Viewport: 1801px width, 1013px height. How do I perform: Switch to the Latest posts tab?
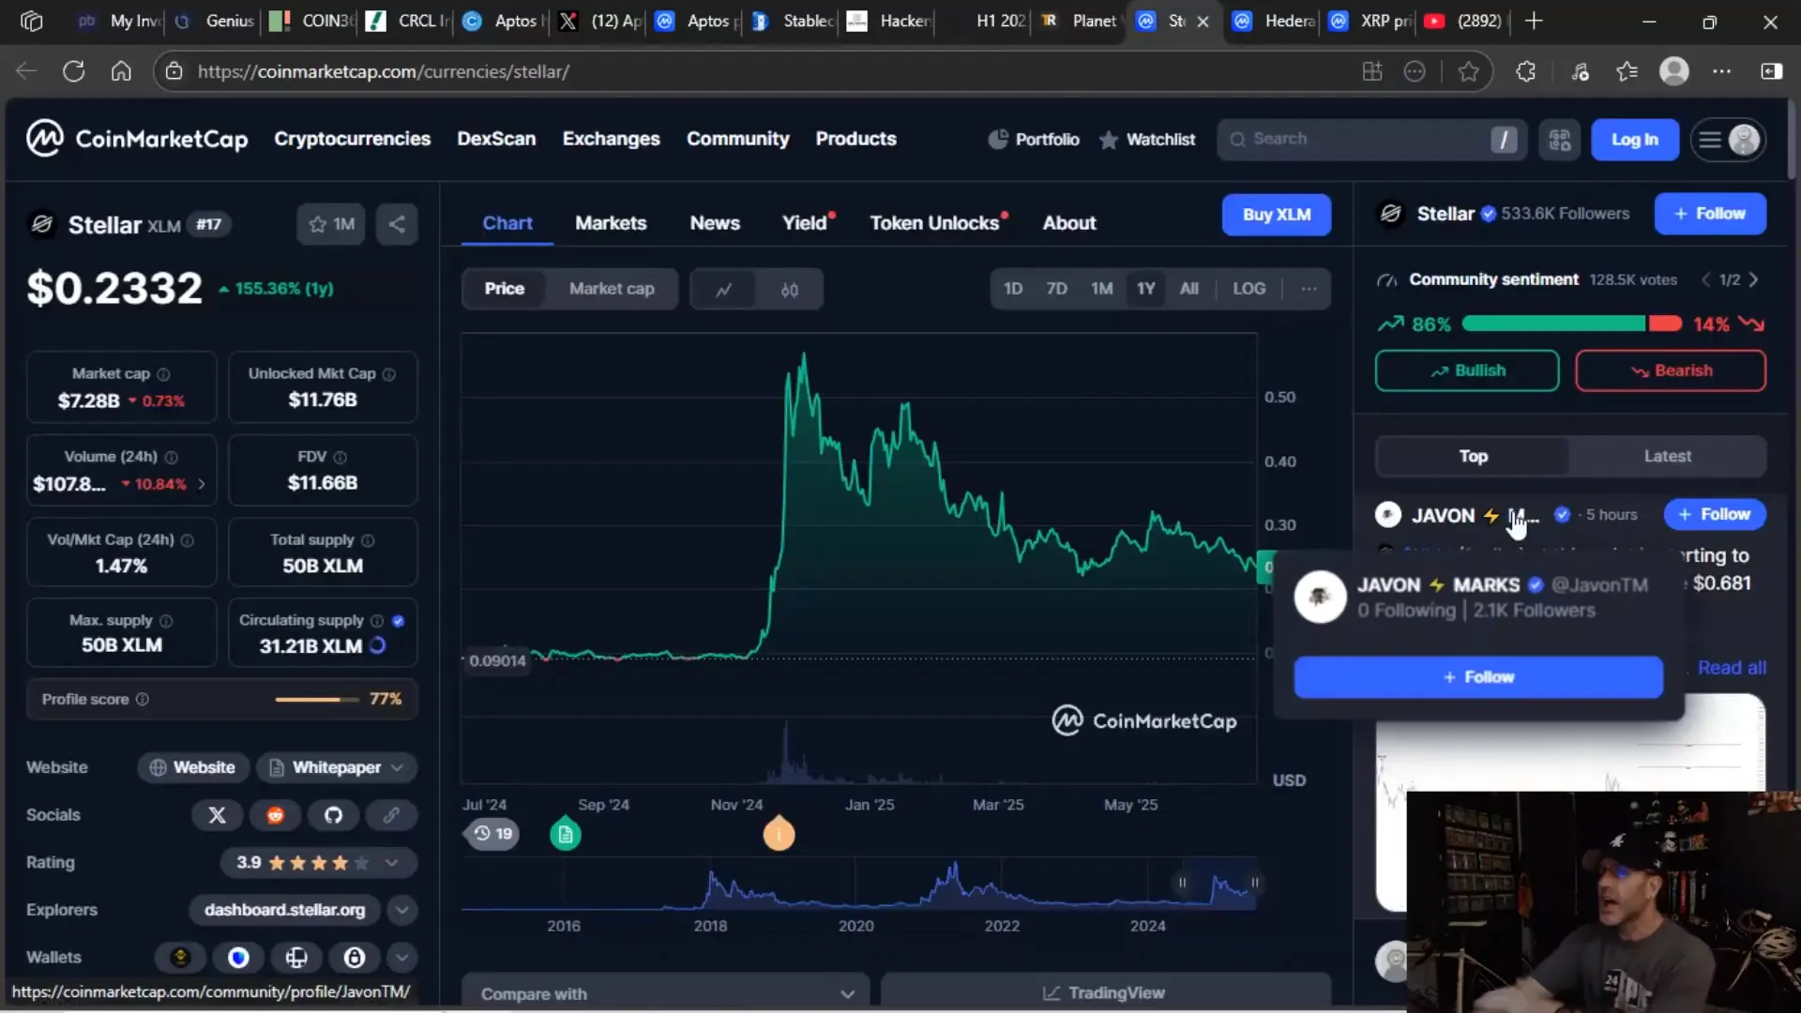[x=1667, y=457]
